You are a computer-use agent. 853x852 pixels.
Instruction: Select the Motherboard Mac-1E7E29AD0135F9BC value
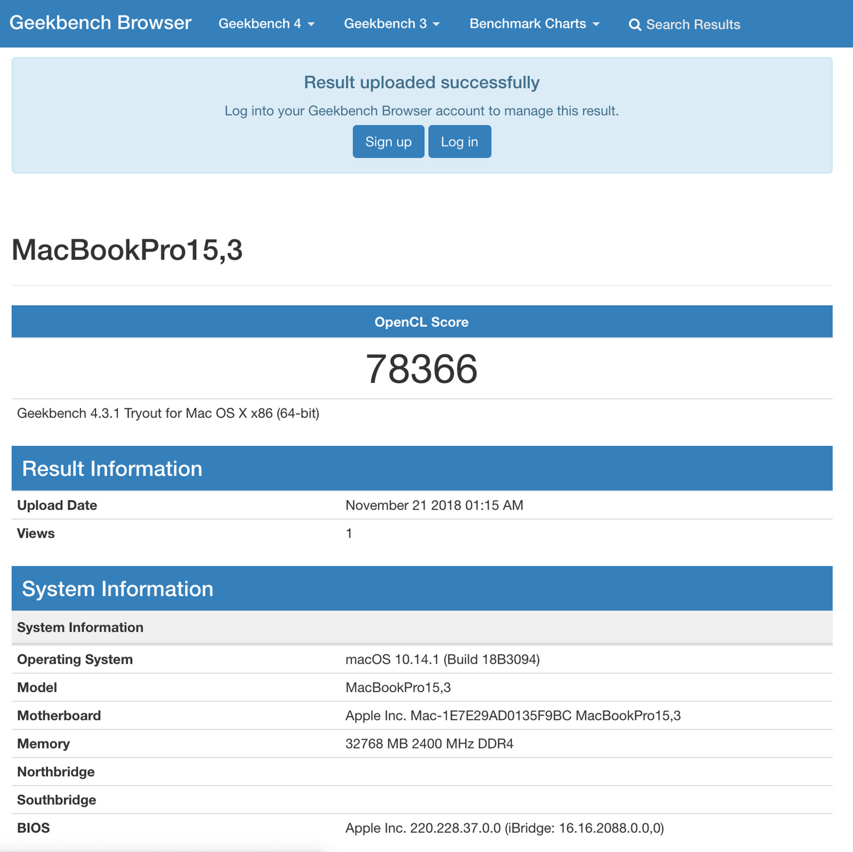tap(513, 716)
